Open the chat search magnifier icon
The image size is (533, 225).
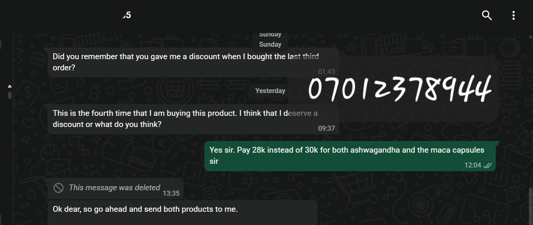[x=487, y=16]
